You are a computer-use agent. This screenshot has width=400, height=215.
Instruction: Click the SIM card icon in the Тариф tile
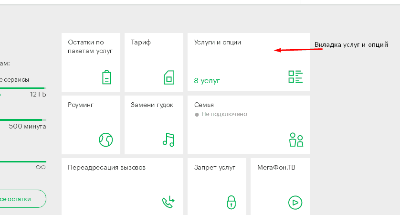(x=169, y=77)
